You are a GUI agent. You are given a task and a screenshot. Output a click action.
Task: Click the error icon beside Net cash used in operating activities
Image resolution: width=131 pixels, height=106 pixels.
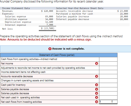coord(97,98)
